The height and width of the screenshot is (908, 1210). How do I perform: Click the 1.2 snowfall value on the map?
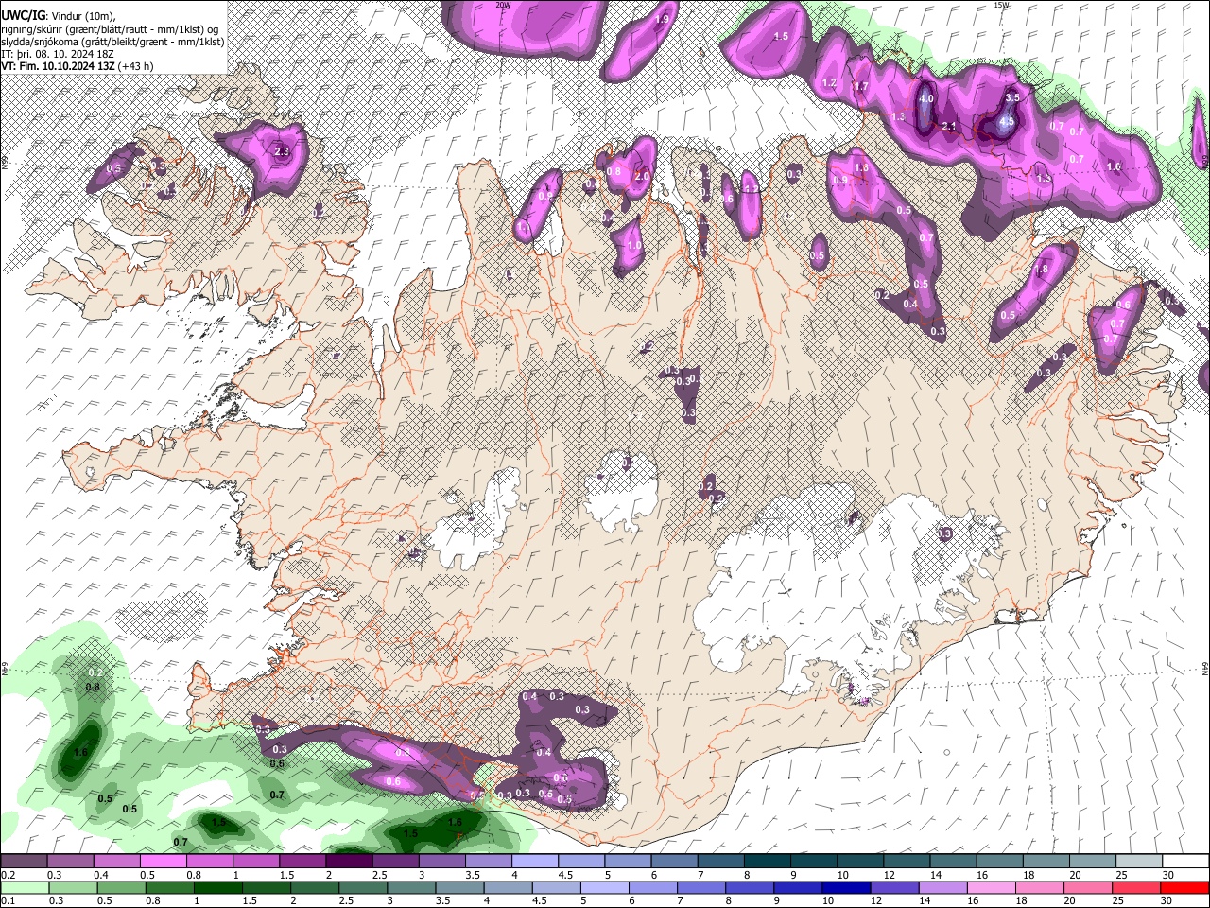tap(830, 83)
